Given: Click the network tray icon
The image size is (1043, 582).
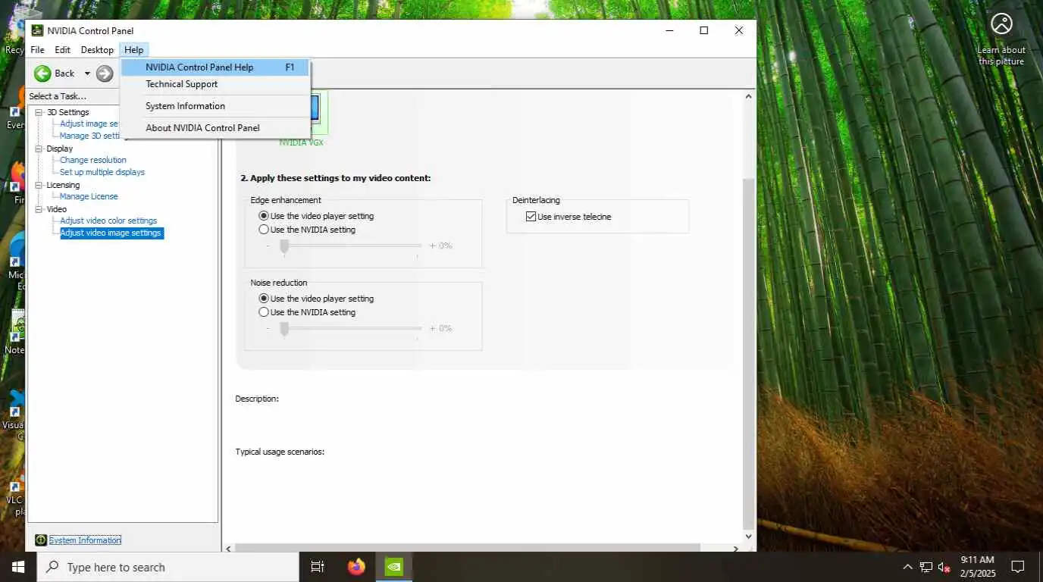Looking at the screenshot, I should click(926, 567).
